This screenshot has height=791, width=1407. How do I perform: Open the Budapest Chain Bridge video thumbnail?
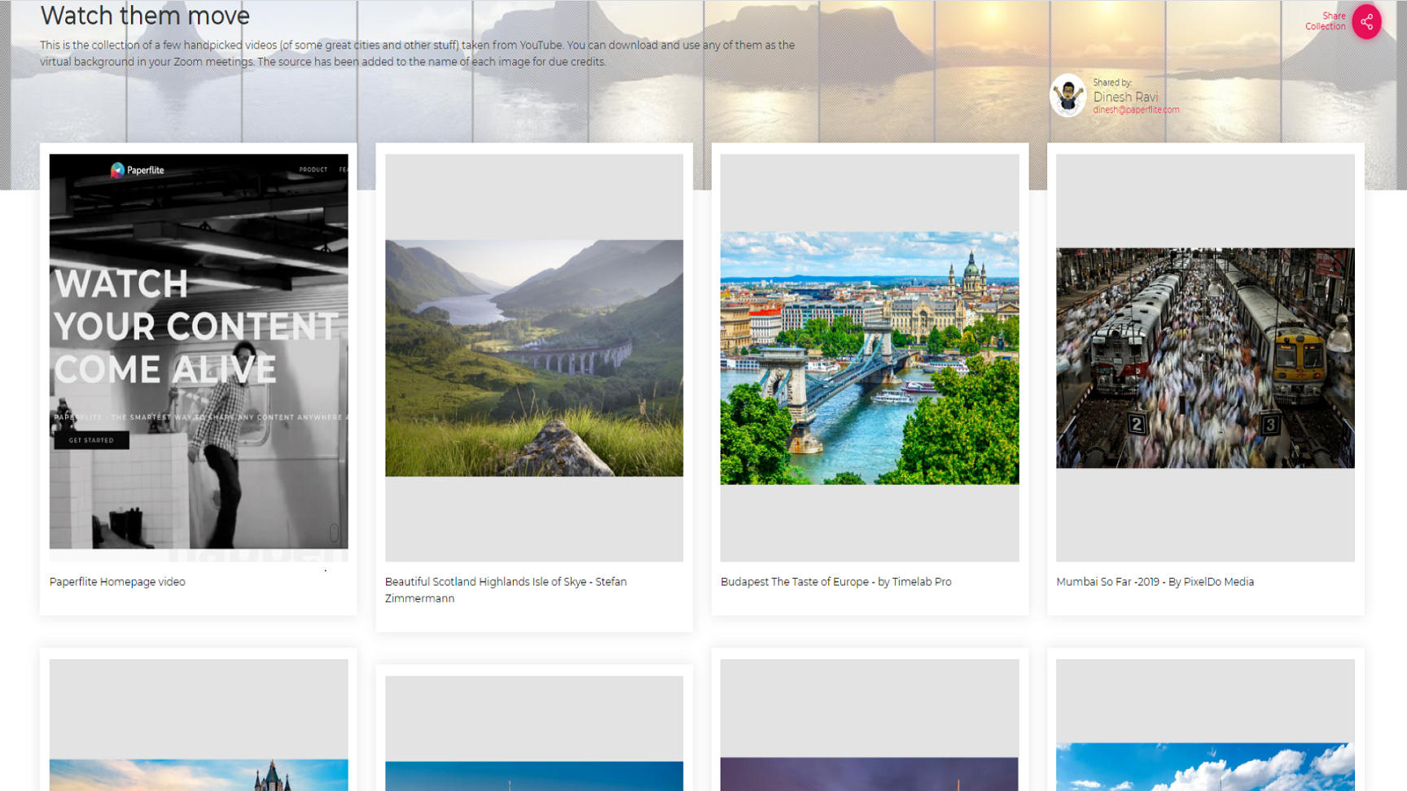click(x=870, y=357)
